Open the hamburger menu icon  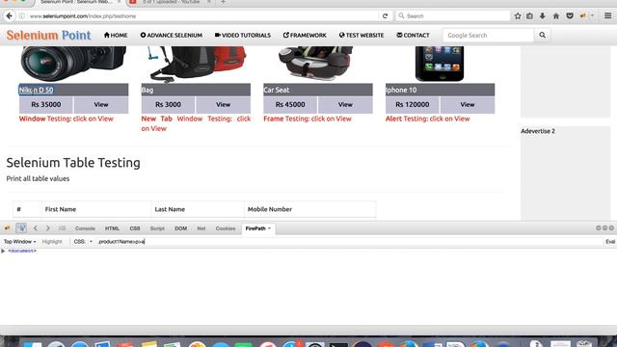coord(607,15)
